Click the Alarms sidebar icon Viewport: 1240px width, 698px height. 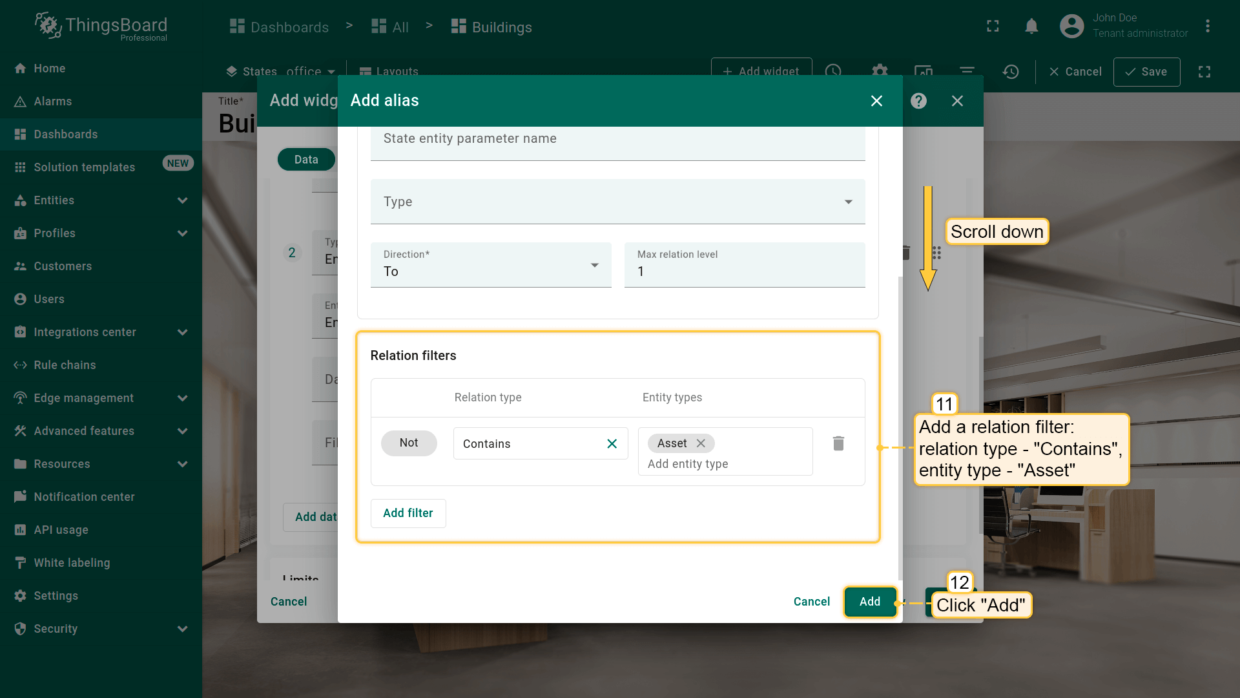[20, 101]
